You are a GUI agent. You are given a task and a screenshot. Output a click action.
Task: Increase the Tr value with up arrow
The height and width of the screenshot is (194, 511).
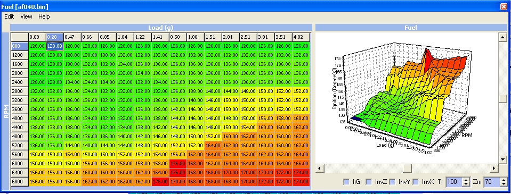pos(466,180)
